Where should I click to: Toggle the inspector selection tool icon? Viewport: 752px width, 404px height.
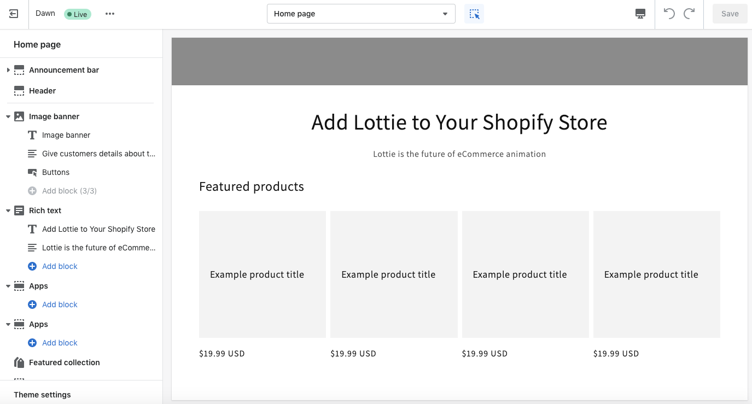click(474, 14)
